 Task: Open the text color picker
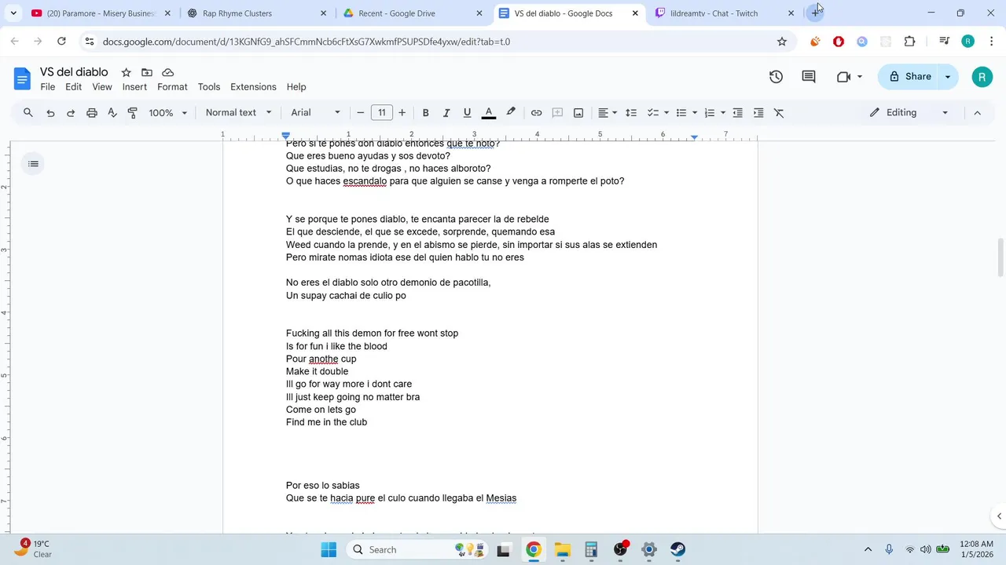(x=488, y=113)
